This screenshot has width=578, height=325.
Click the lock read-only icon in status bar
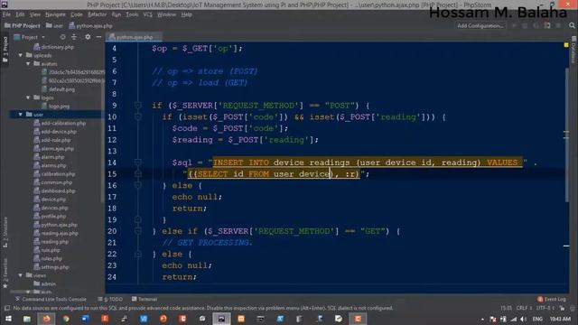click(562, 308)
